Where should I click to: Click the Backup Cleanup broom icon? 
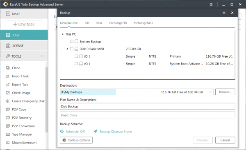coord(96,131)
